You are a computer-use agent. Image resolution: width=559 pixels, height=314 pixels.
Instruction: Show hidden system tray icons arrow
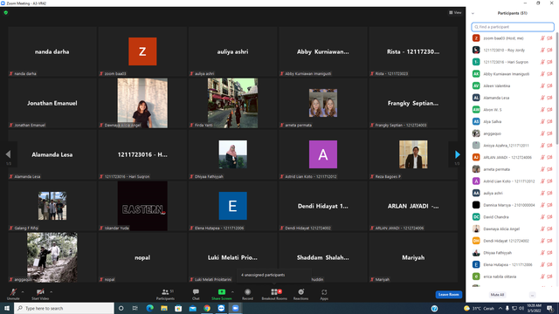pos(500,308)
